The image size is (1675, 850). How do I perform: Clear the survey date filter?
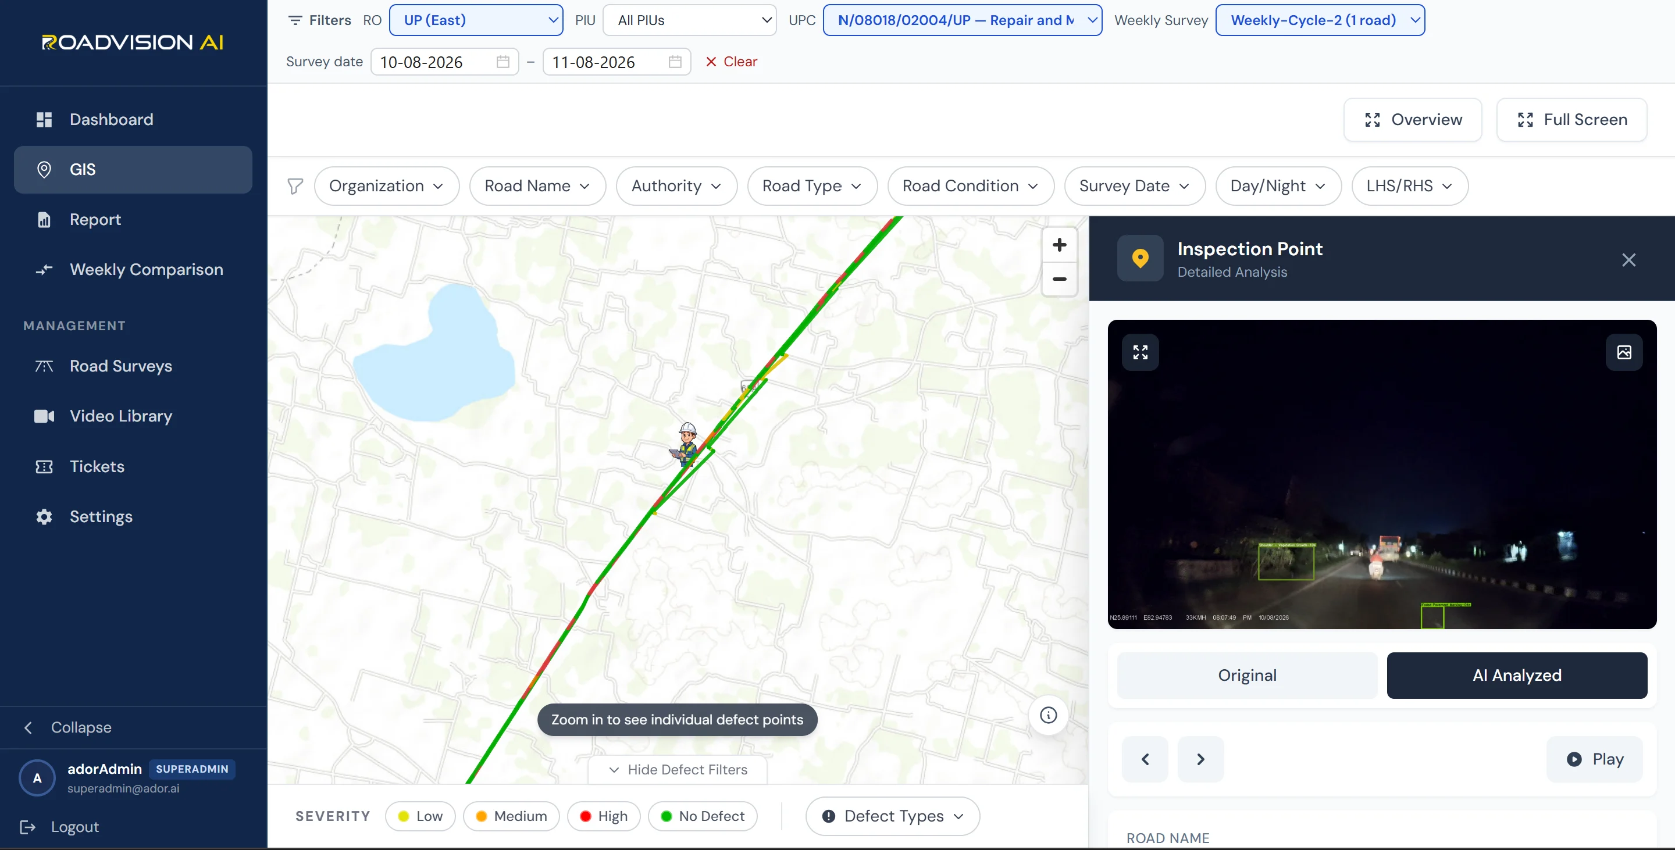click(x=732, y=62)
